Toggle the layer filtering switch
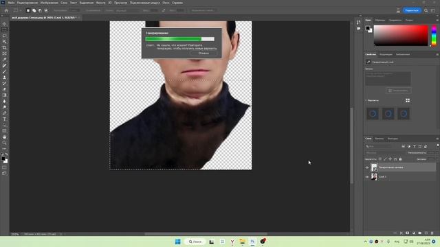This screenshot has width=440, height=247. point(437,145)
